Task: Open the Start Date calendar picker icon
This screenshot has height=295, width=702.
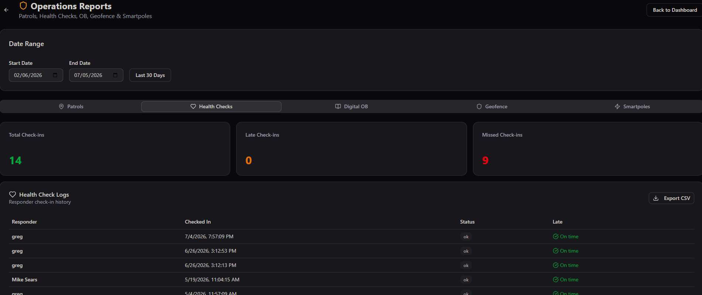Action: [55, 75]
